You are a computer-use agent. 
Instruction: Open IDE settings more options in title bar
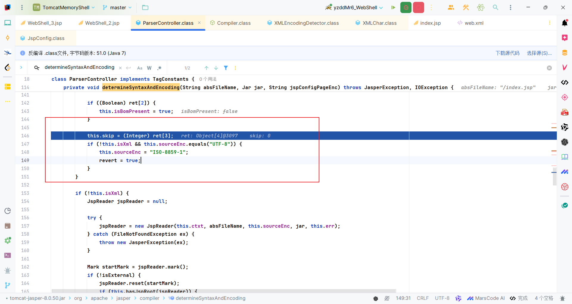coord(510,7)
